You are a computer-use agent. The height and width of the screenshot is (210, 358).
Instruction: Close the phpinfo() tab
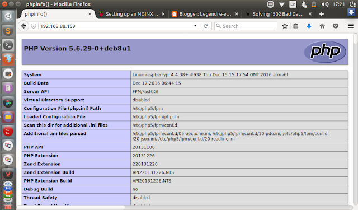click(89, 14)
